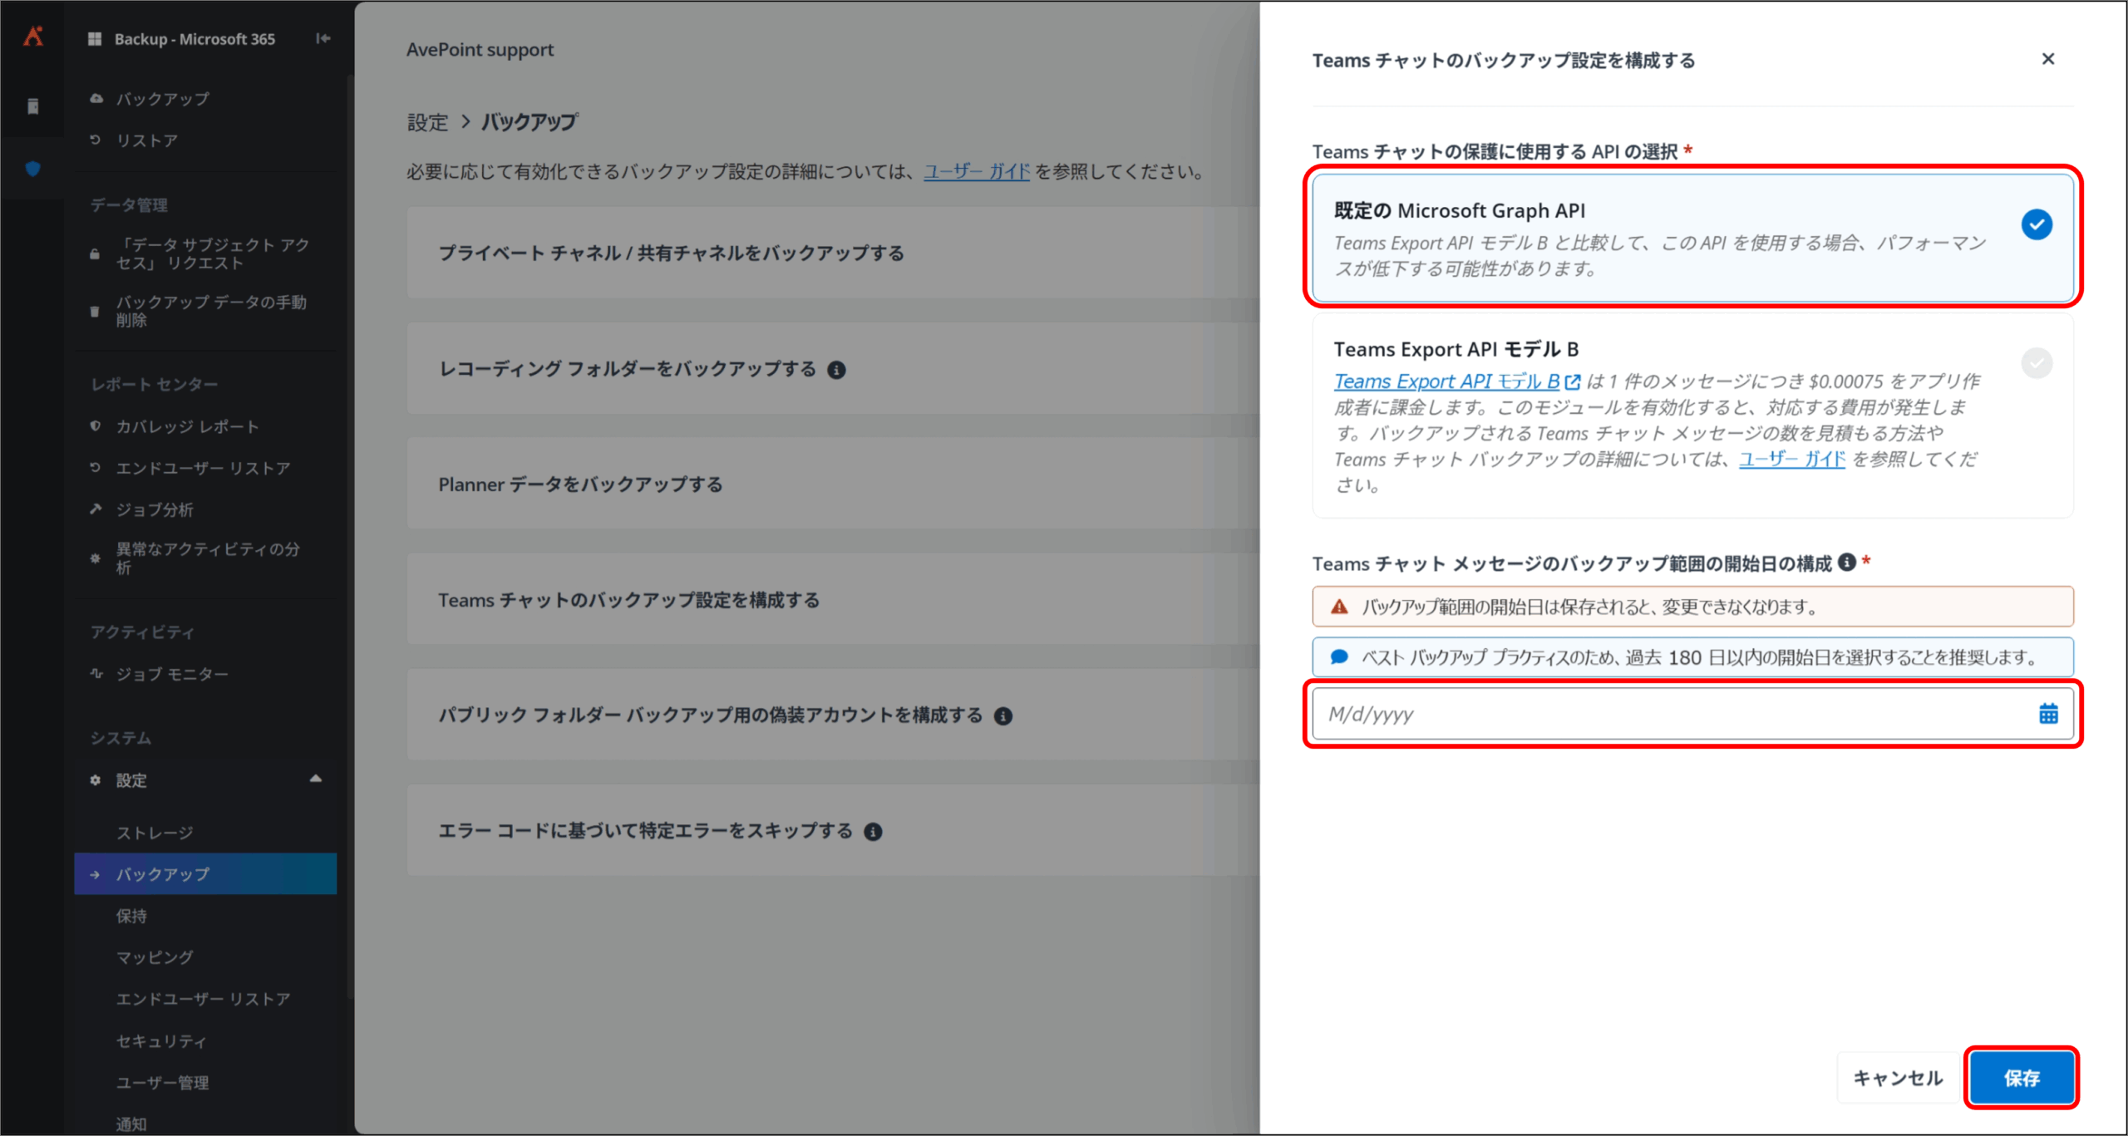The width and height of the screenshot is (2128, 1136).
Task: Expand Planner データをバックアップする row
Action: 580,484
